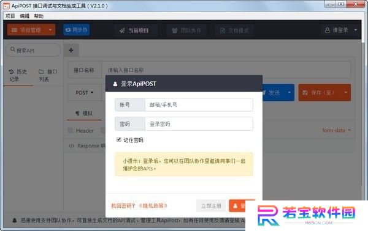Screen dimensions: 368x231
Task: Click the 项目管理 orange button
Action: 31,30
